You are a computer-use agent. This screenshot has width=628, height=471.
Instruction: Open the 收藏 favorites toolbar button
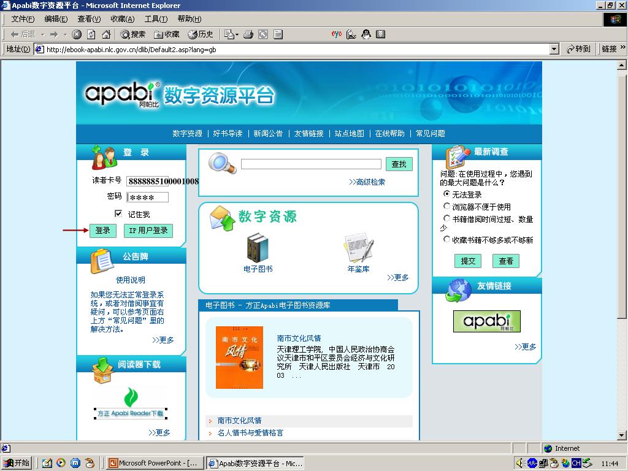[167, 34]
